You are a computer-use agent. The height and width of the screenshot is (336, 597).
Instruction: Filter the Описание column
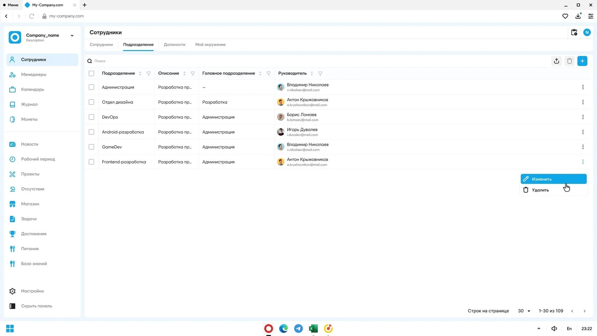[x=193, y=74]
